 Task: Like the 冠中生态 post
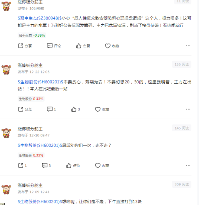(83, 46)
